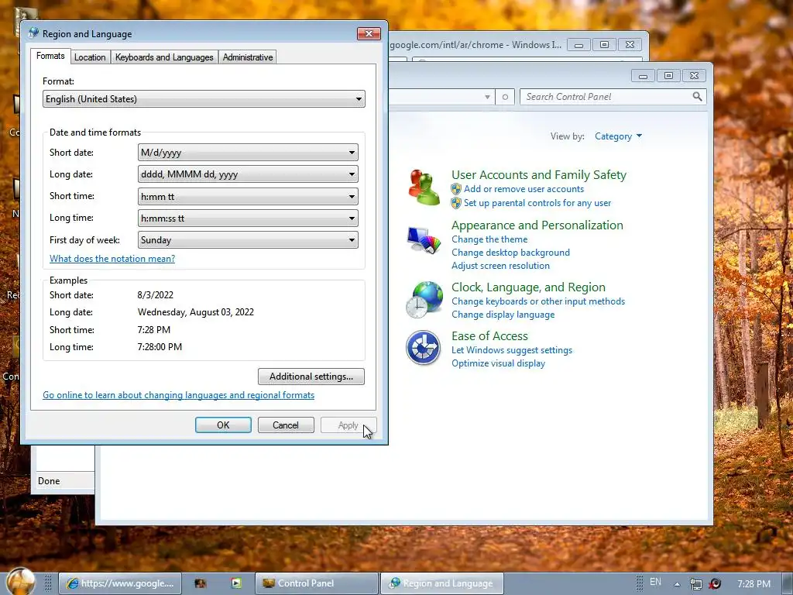Click Control Panel address bar refresh button

tap(505, 97)
